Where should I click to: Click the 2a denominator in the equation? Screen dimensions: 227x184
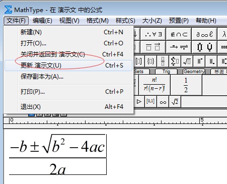pos(57,169)
